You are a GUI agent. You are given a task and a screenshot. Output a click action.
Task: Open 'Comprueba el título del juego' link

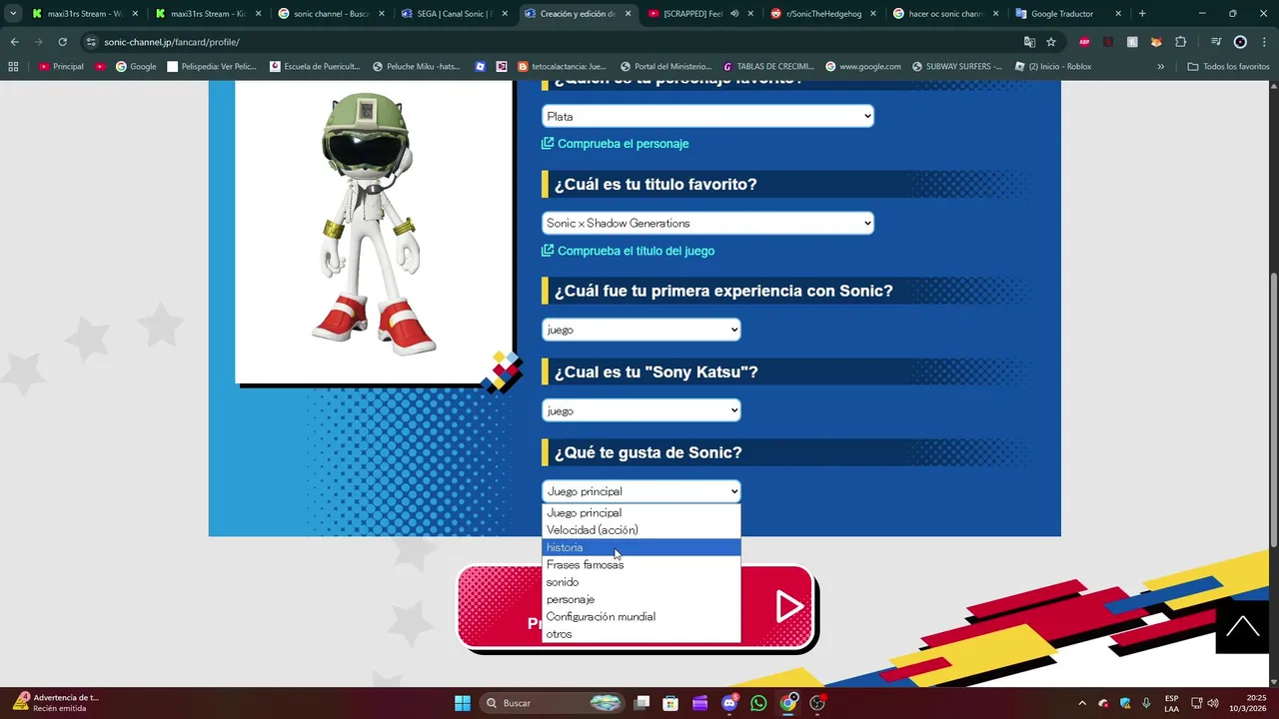tap(628, 251)
